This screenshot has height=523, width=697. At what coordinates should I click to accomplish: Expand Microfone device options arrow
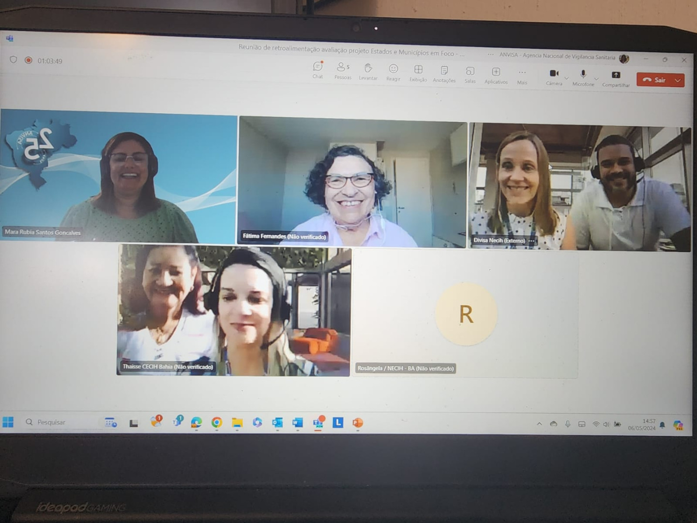597,78
